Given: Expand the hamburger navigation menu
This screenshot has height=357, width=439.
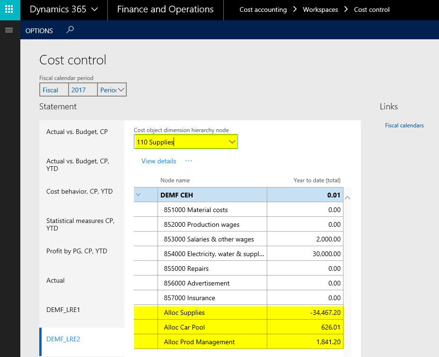Looking at the screenshot, I should tap(8, 30).
